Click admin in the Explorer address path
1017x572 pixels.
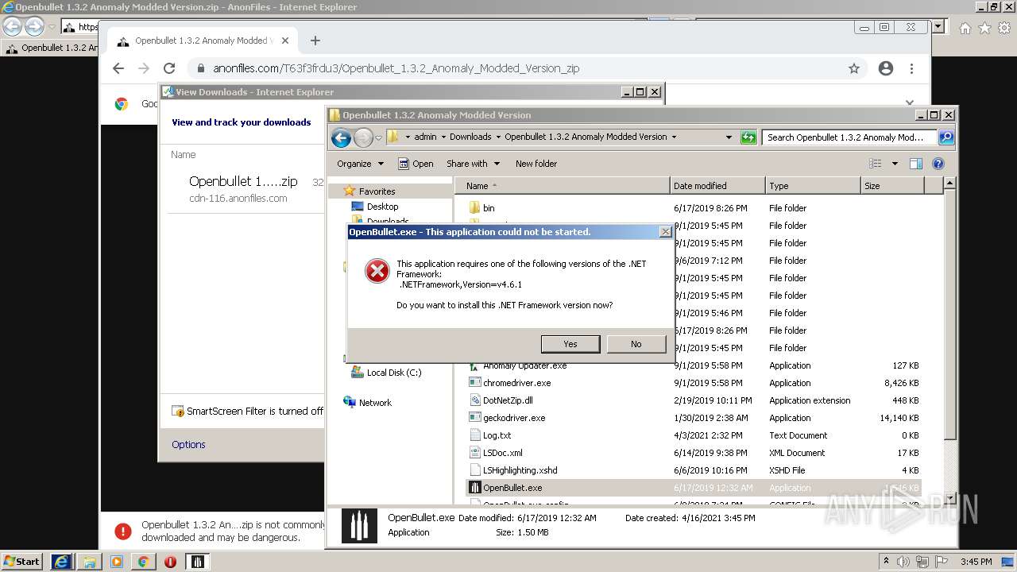pyautogui.click(x=425, y=137)
